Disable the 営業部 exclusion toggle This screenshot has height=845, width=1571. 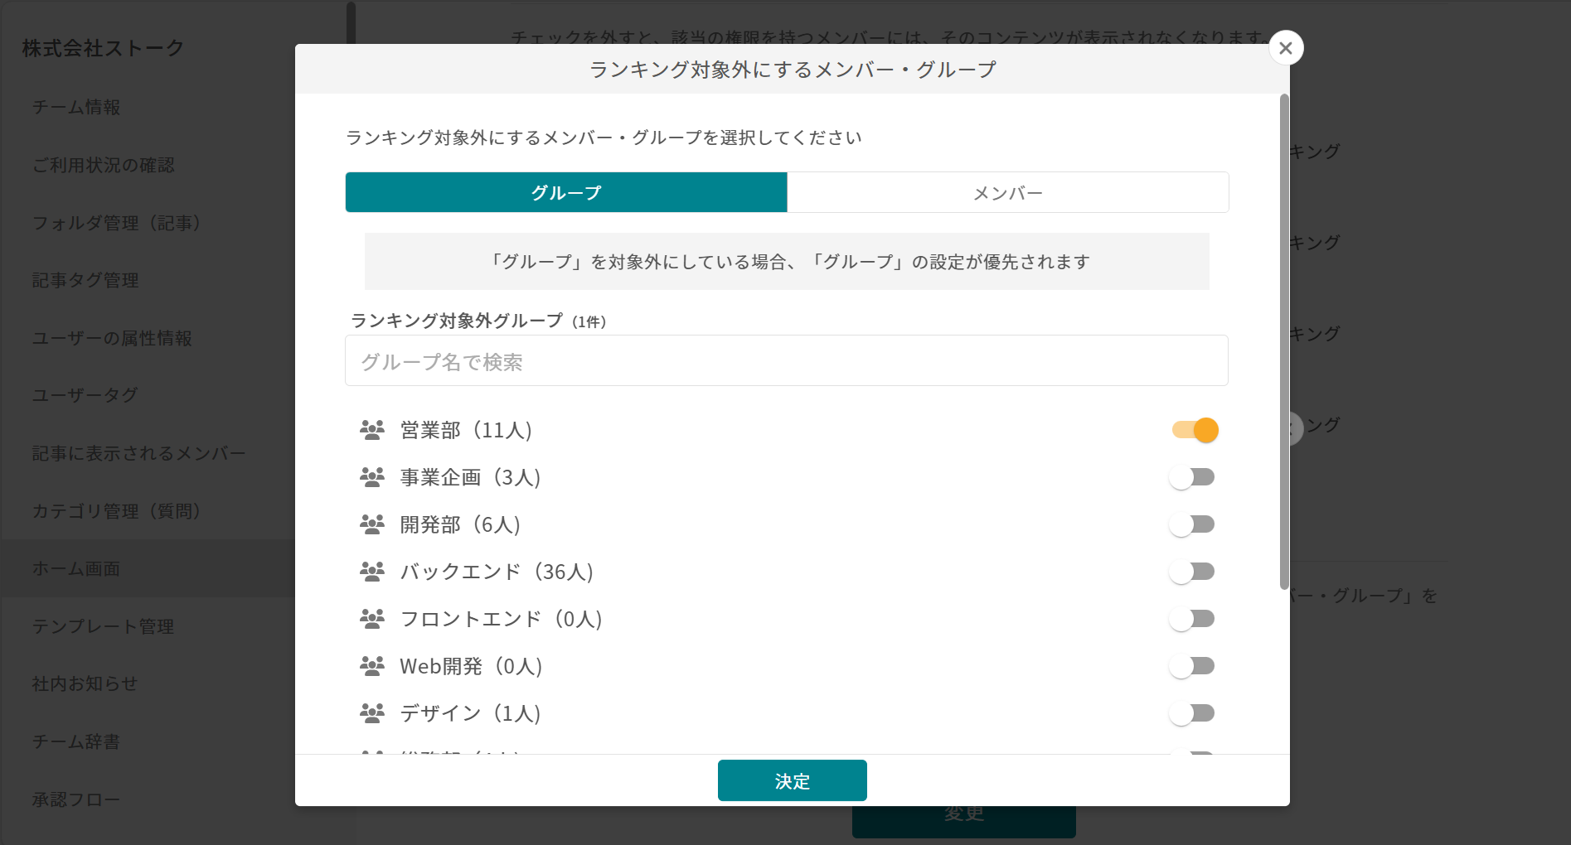pyautogui.click(x=1195, y=430)
